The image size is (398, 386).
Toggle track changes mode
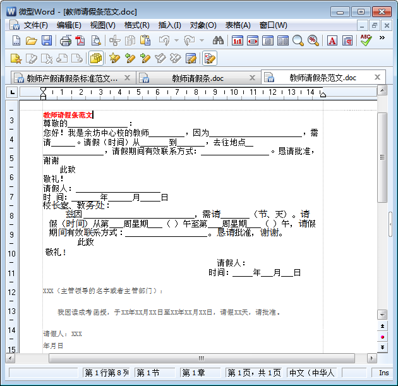click(x=210, y=58)
